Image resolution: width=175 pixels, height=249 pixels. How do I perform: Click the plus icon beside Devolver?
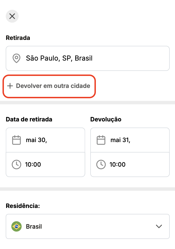[10, 86]
